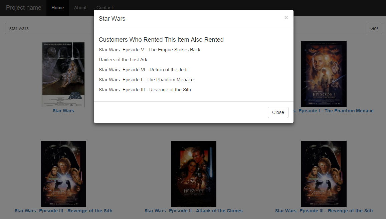
Task: Open the About navbar item
Action: [80, 8]
